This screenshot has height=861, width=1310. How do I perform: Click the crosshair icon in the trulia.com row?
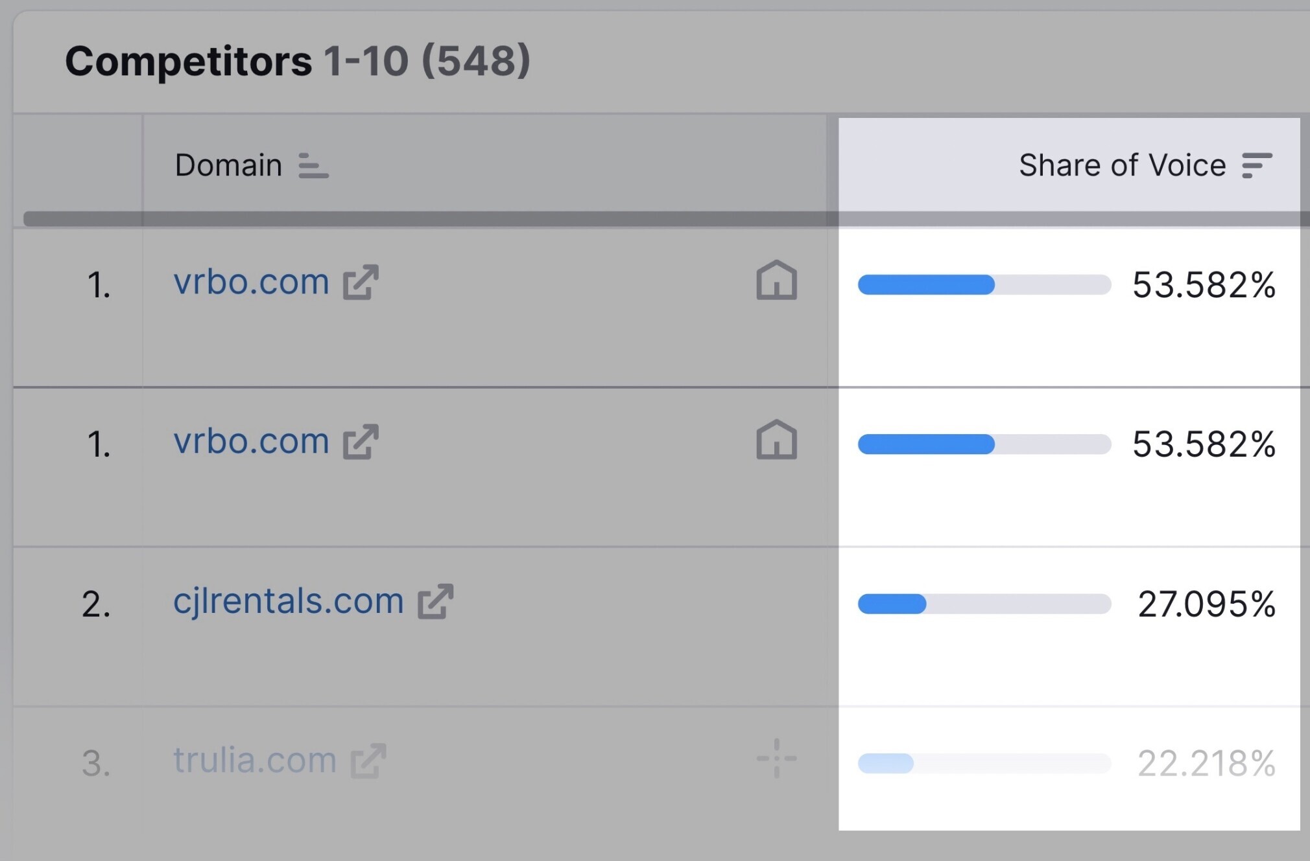click(x=776, y=758)
